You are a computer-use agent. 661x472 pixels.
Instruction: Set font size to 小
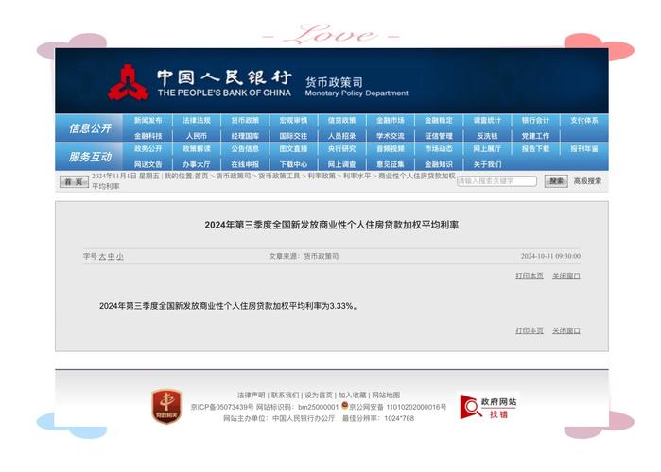pos(120,256)
